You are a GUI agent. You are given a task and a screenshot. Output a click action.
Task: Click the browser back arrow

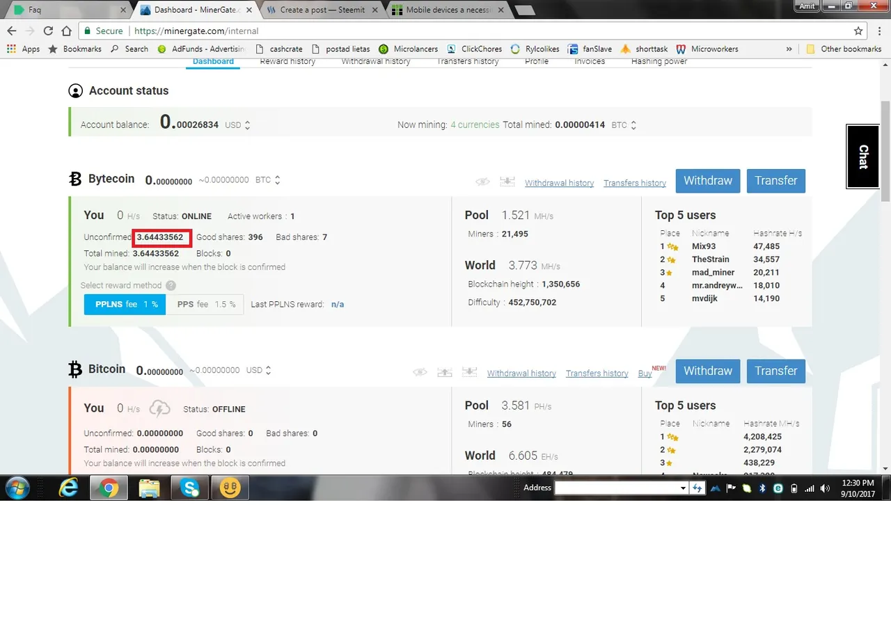tap(12, 31)
